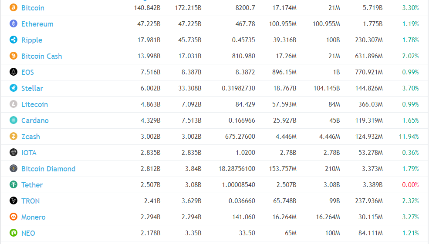Click the Ethereum diamond logo icon
The image size is (429, 244).
[x=14, y=24]
